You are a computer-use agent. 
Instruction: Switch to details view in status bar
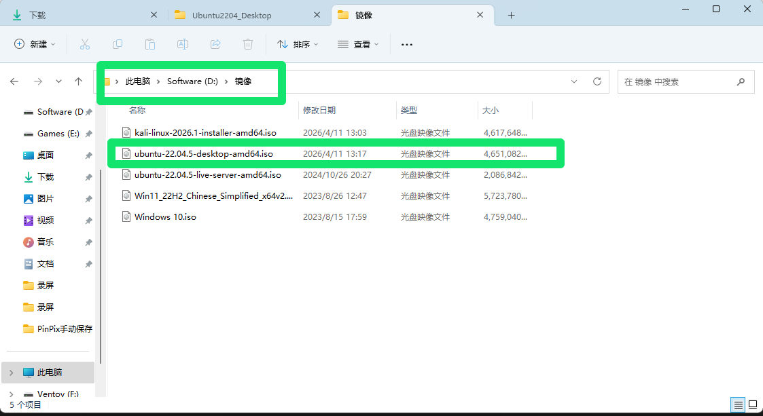[x=738, y=405]
